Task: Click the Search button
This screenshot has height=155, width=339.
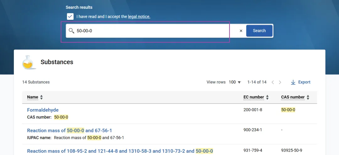Action: (259, 31)
